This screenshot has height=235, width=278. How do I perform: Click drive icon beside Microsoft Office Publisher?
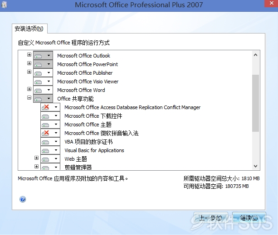[38, 73]
